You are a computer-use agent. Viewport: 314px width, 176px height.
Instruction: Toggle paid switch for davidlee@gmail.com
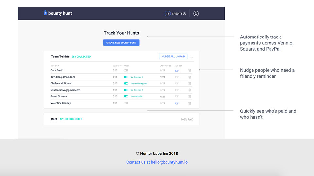click(126, 77)
